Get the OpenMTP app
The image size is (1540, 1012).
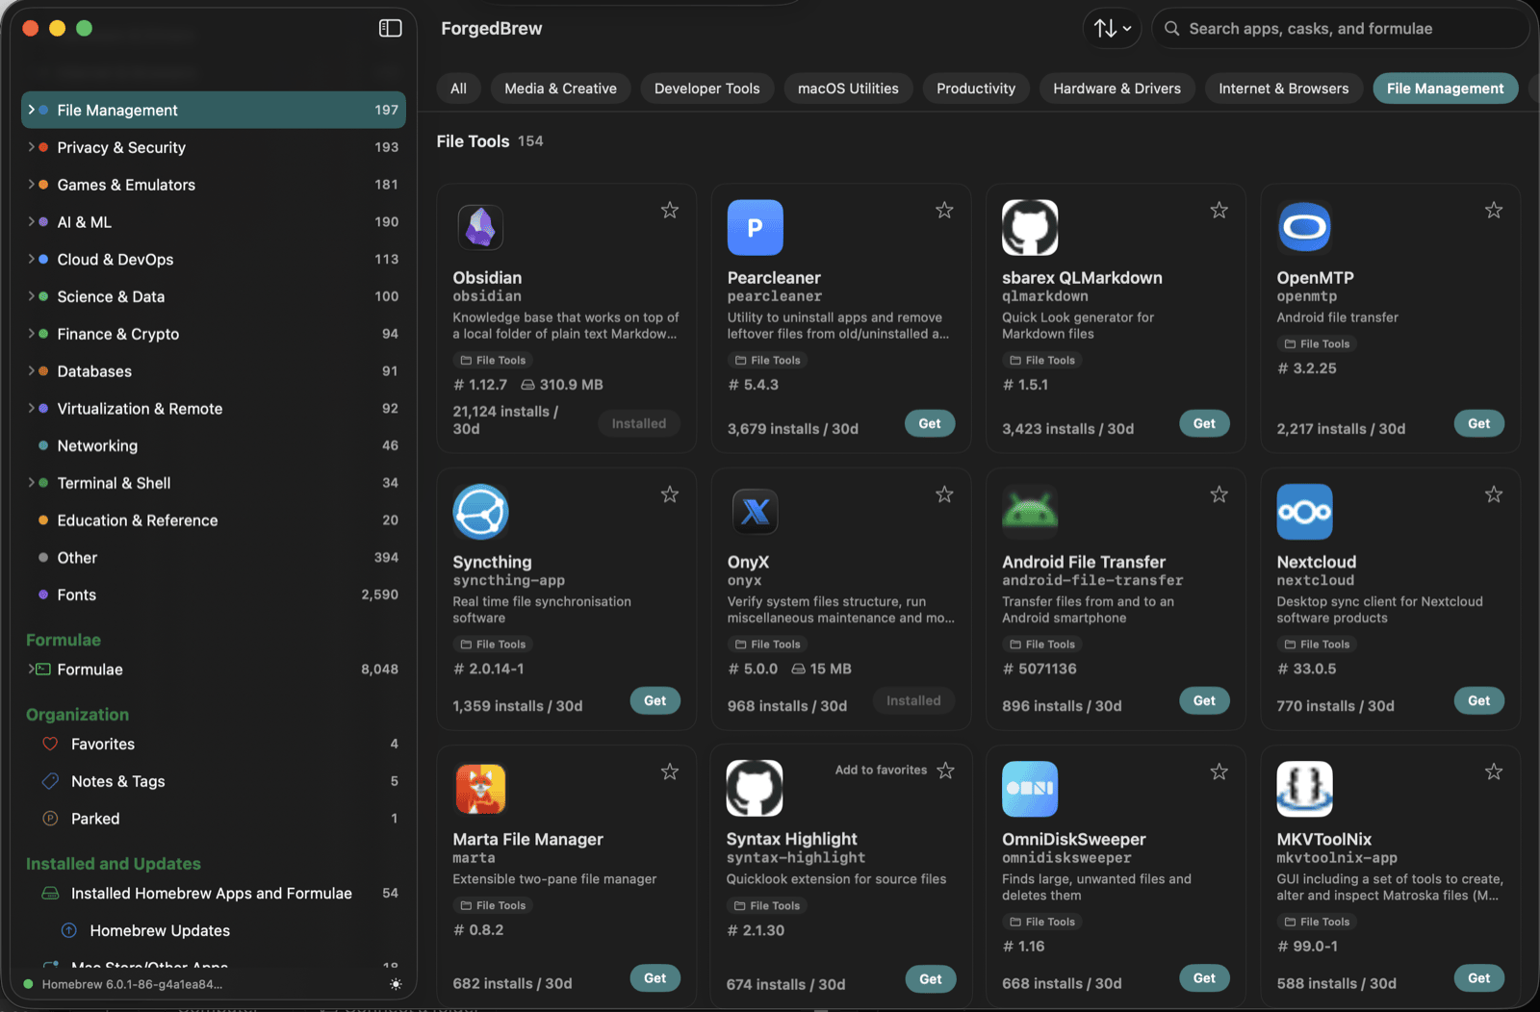click(x=1478, y=423)
